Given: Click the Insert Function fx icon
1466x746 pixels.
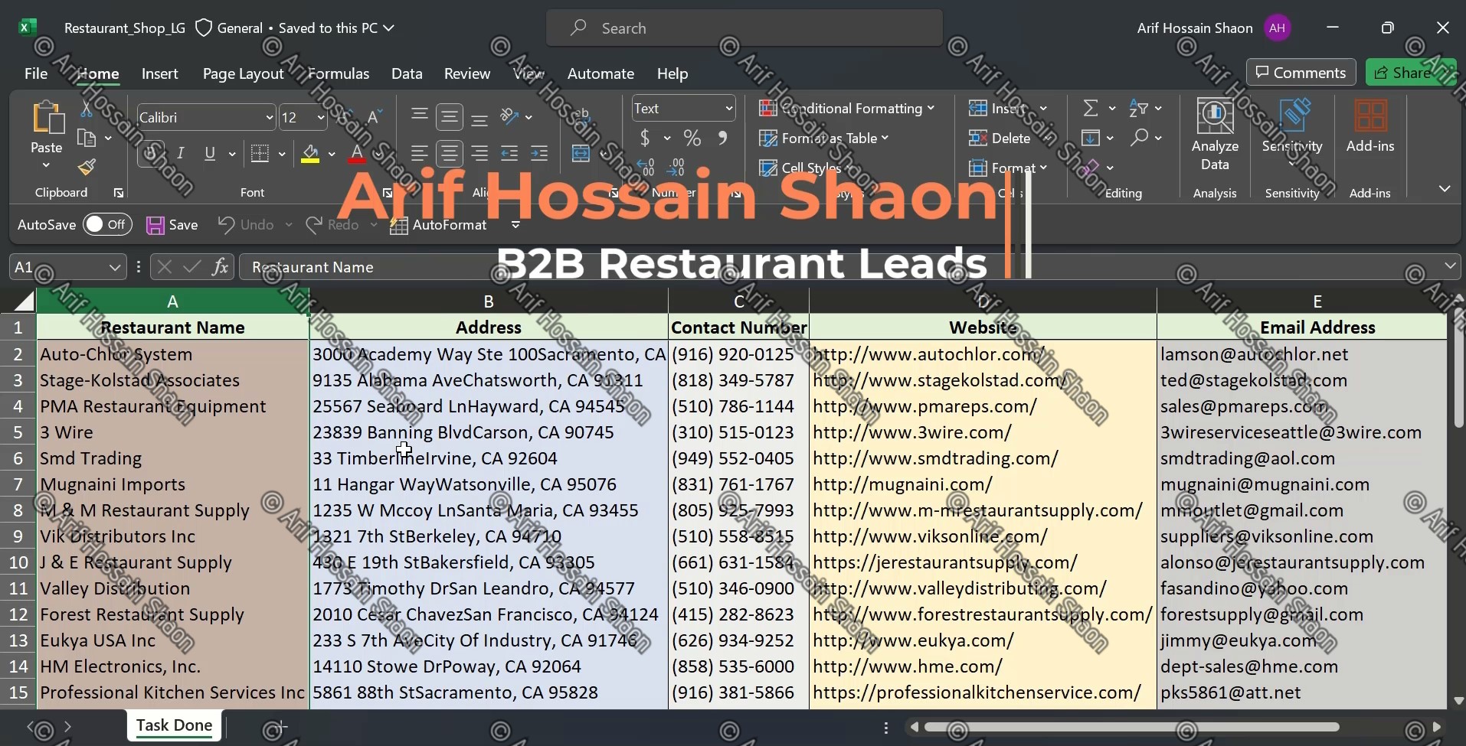Looking at the screenshot, I should pyautogui.click(x=220, y=267).
